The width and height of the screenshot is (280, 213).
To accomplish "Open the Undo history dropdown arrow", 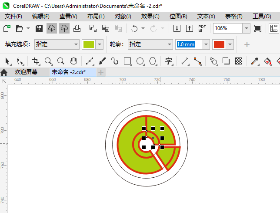I will click(143, 28).
